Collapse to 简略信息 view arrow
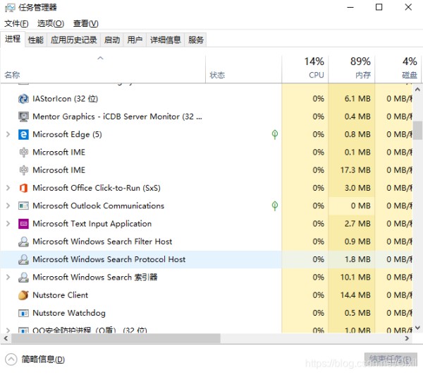 click(x=11, y=359)
